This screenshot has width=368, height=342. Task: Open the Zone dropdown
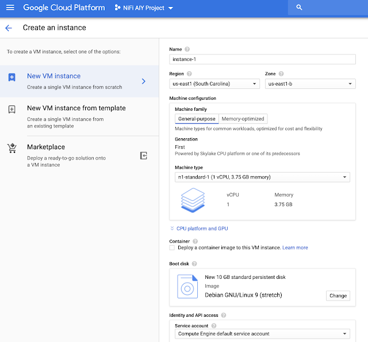coord(310,84)
